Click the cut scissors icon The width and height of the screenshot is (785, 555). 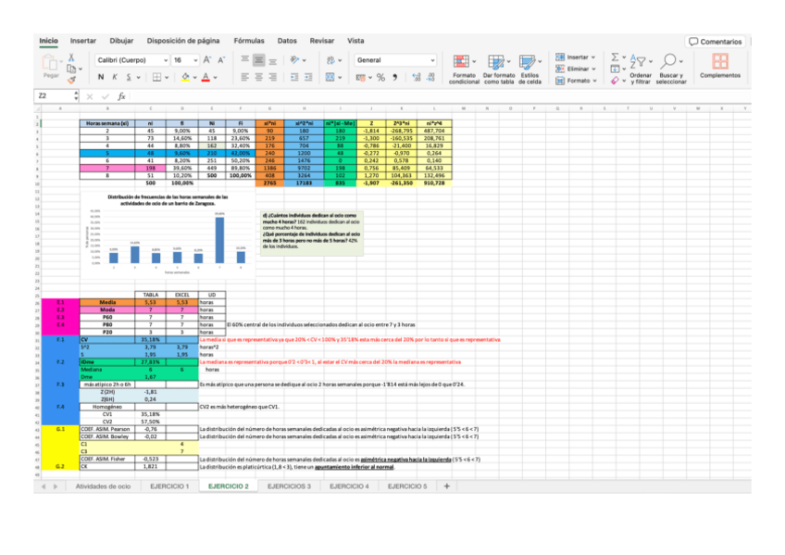(x=71, y=57)
